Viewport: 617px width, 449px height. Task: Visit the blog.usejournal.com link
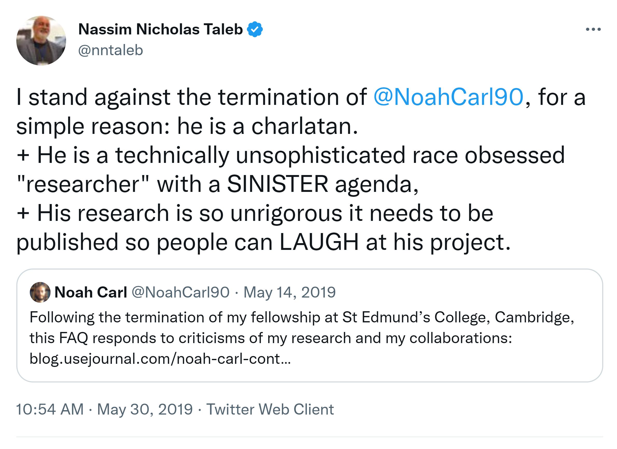point(160,359)
